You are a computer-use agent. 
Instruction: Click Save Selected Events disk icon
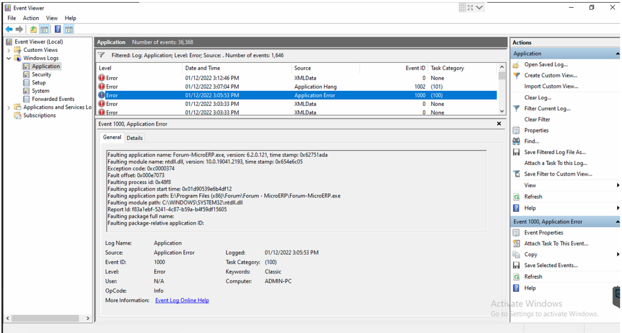(516, 265)
